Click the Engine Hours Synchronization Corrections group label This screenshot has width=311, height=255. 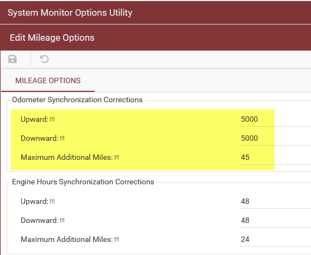(x=83, y=182)
